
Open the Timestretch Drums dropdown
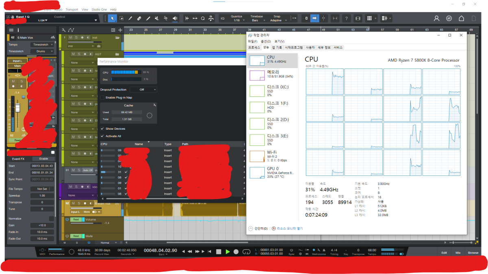(42, 51)
